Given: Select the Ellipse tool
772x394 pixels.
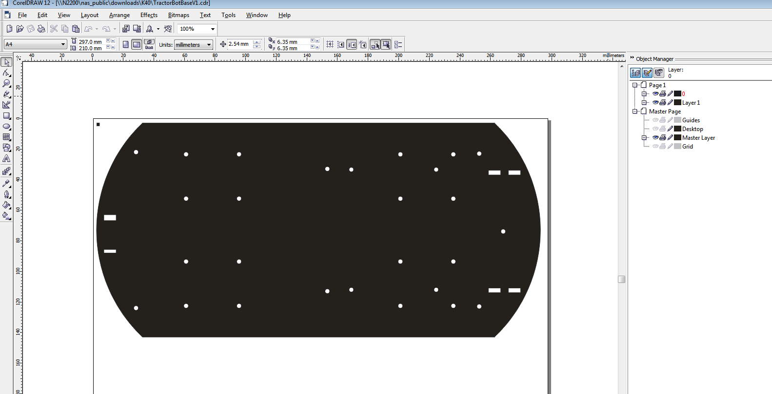Looking at the screenshot, I should point(6,127).
